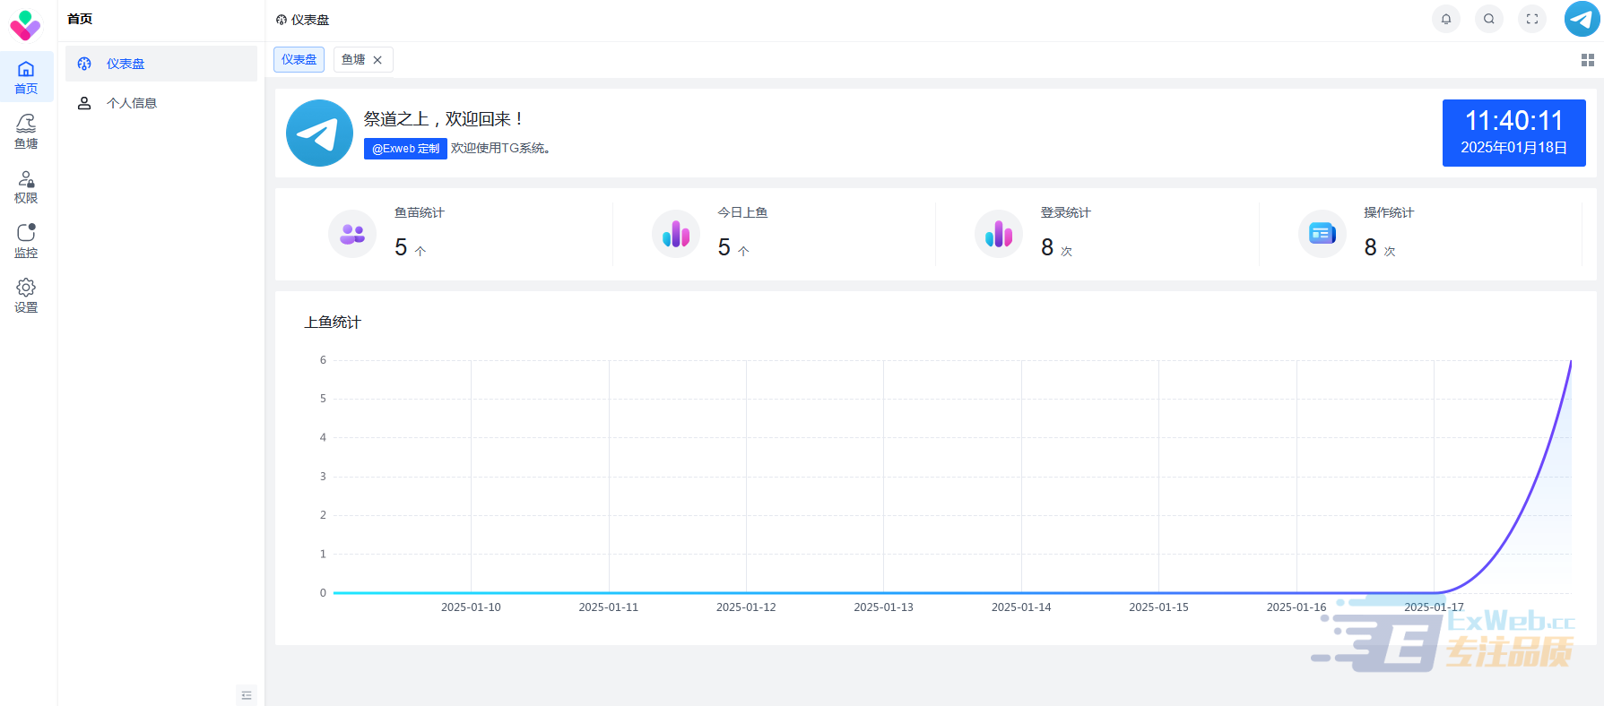Close the 鱼塘 tab

click(377, 60)
